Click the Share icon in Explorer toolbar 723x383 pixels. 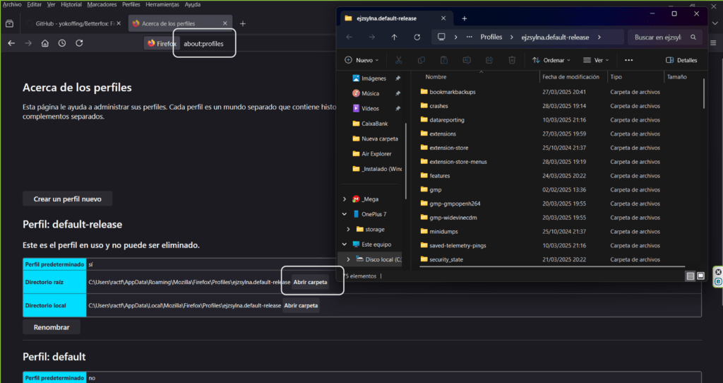tap(489, 60)
